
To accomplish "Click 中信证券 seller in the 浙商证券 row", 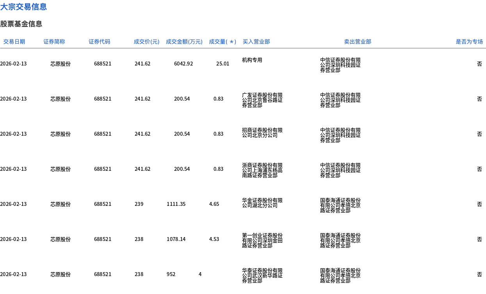I will (x=340, y=170).
